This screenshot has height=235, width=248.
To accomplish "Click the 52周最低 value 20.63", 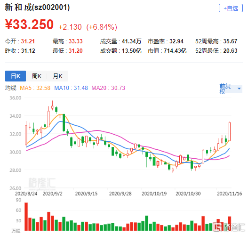I will pos(230,51).
